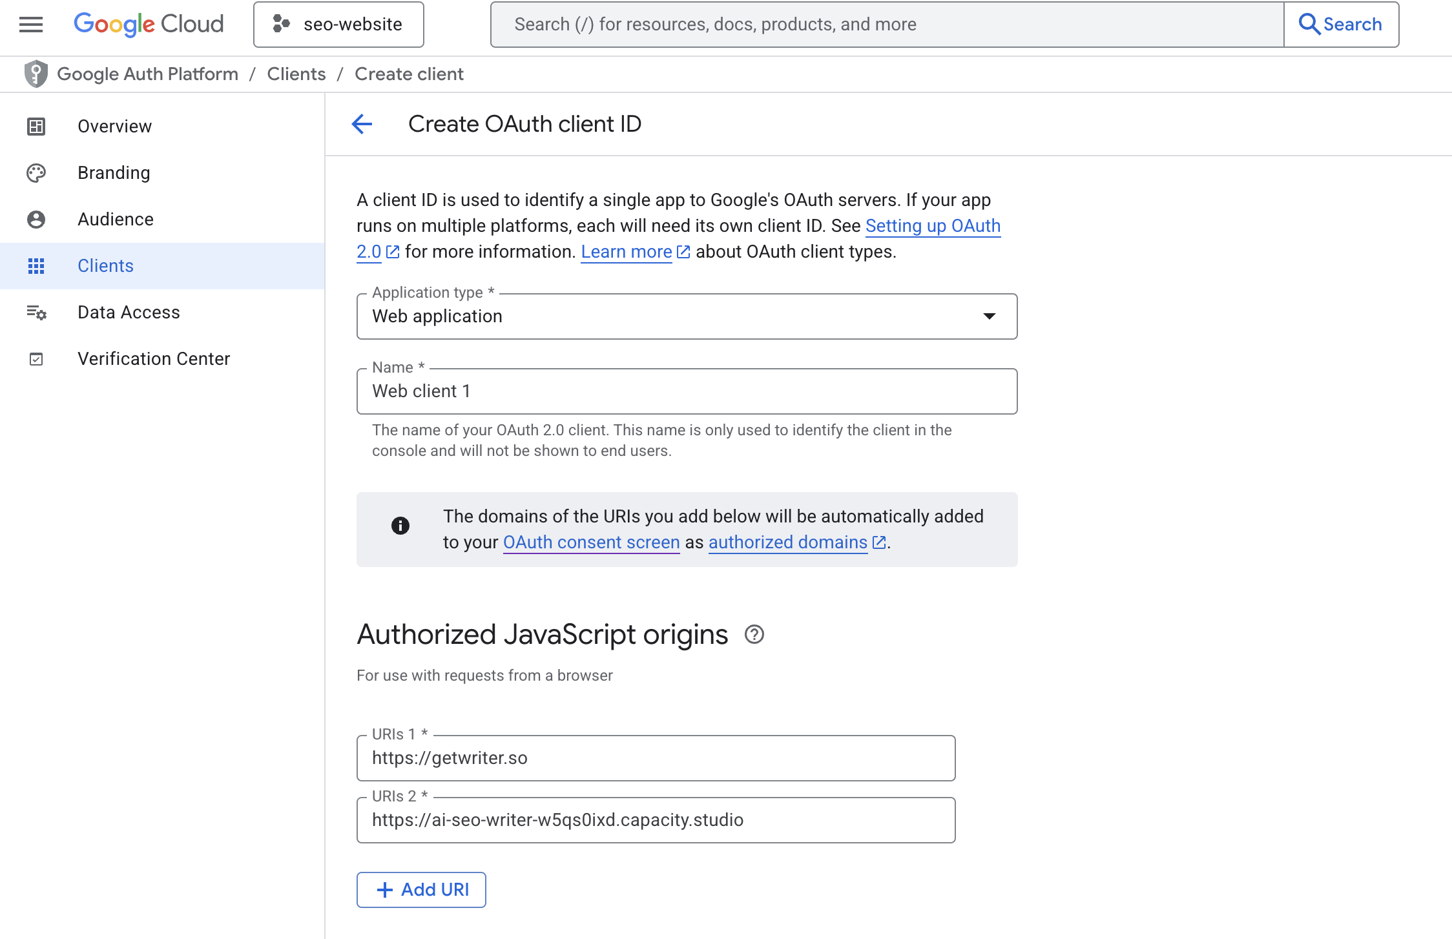Click the Add URI button
The height and width of the screenshot is (939, 1452).
[x=421, y=890]
